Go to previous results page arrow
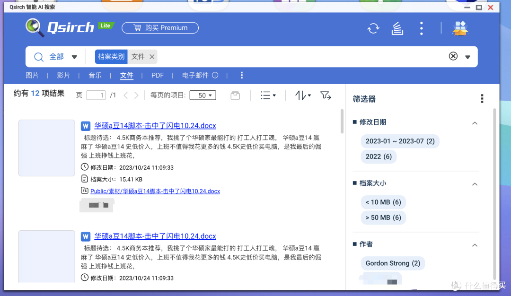The width and height of the screenshot is (511, 296). coord(126,96)
